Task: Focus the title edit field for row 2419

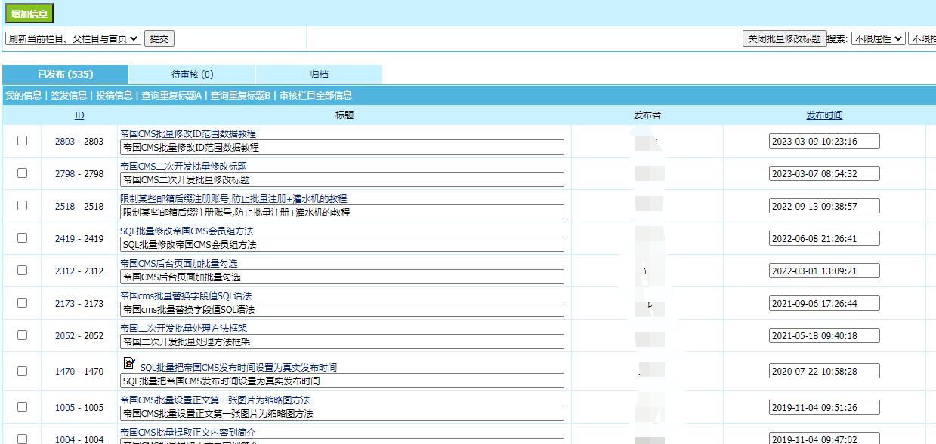Action: click(342, 244)
